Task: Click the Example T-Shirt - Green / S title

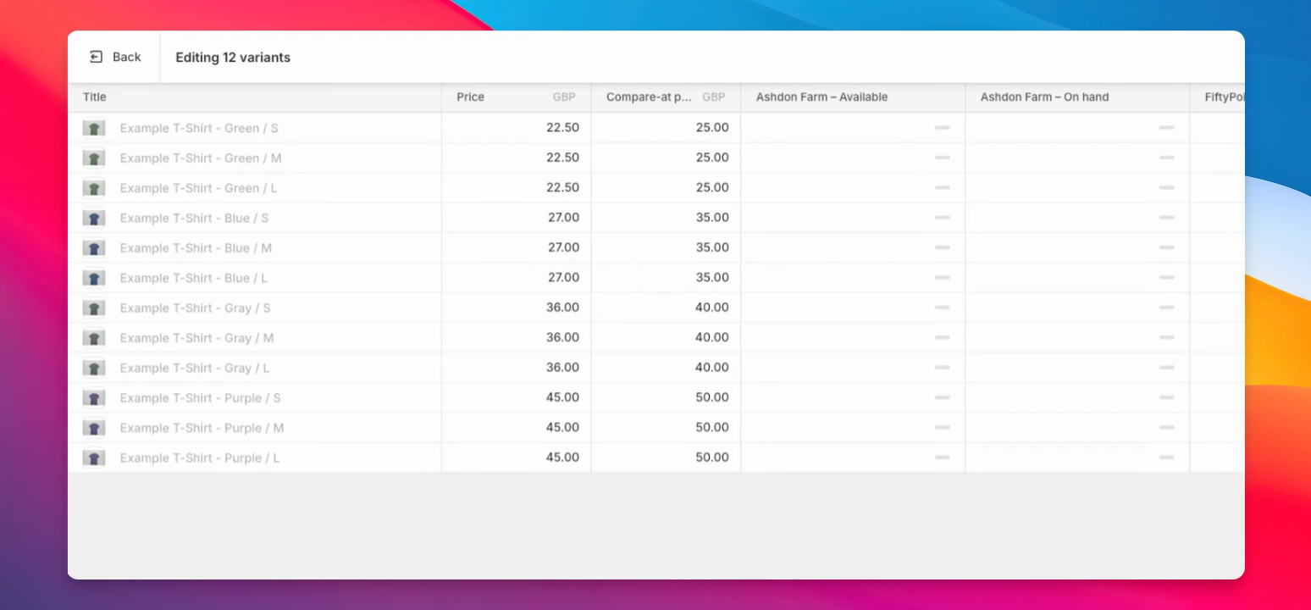Action: [199, 128]
